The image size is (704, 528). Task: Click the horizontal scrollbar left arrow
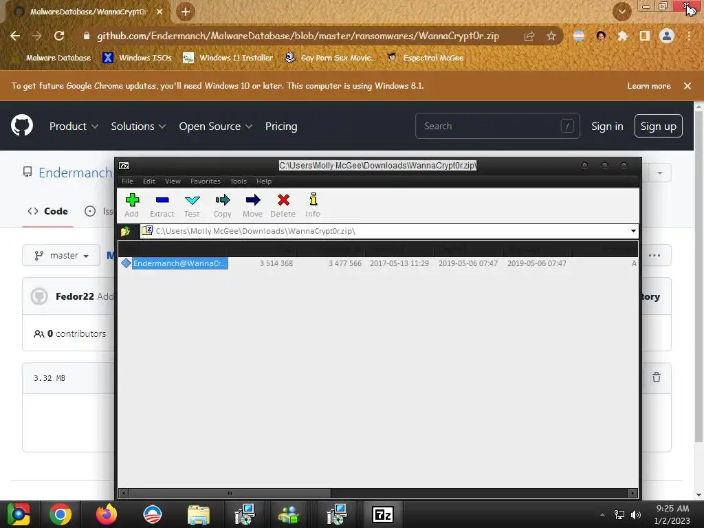[124, 493]
